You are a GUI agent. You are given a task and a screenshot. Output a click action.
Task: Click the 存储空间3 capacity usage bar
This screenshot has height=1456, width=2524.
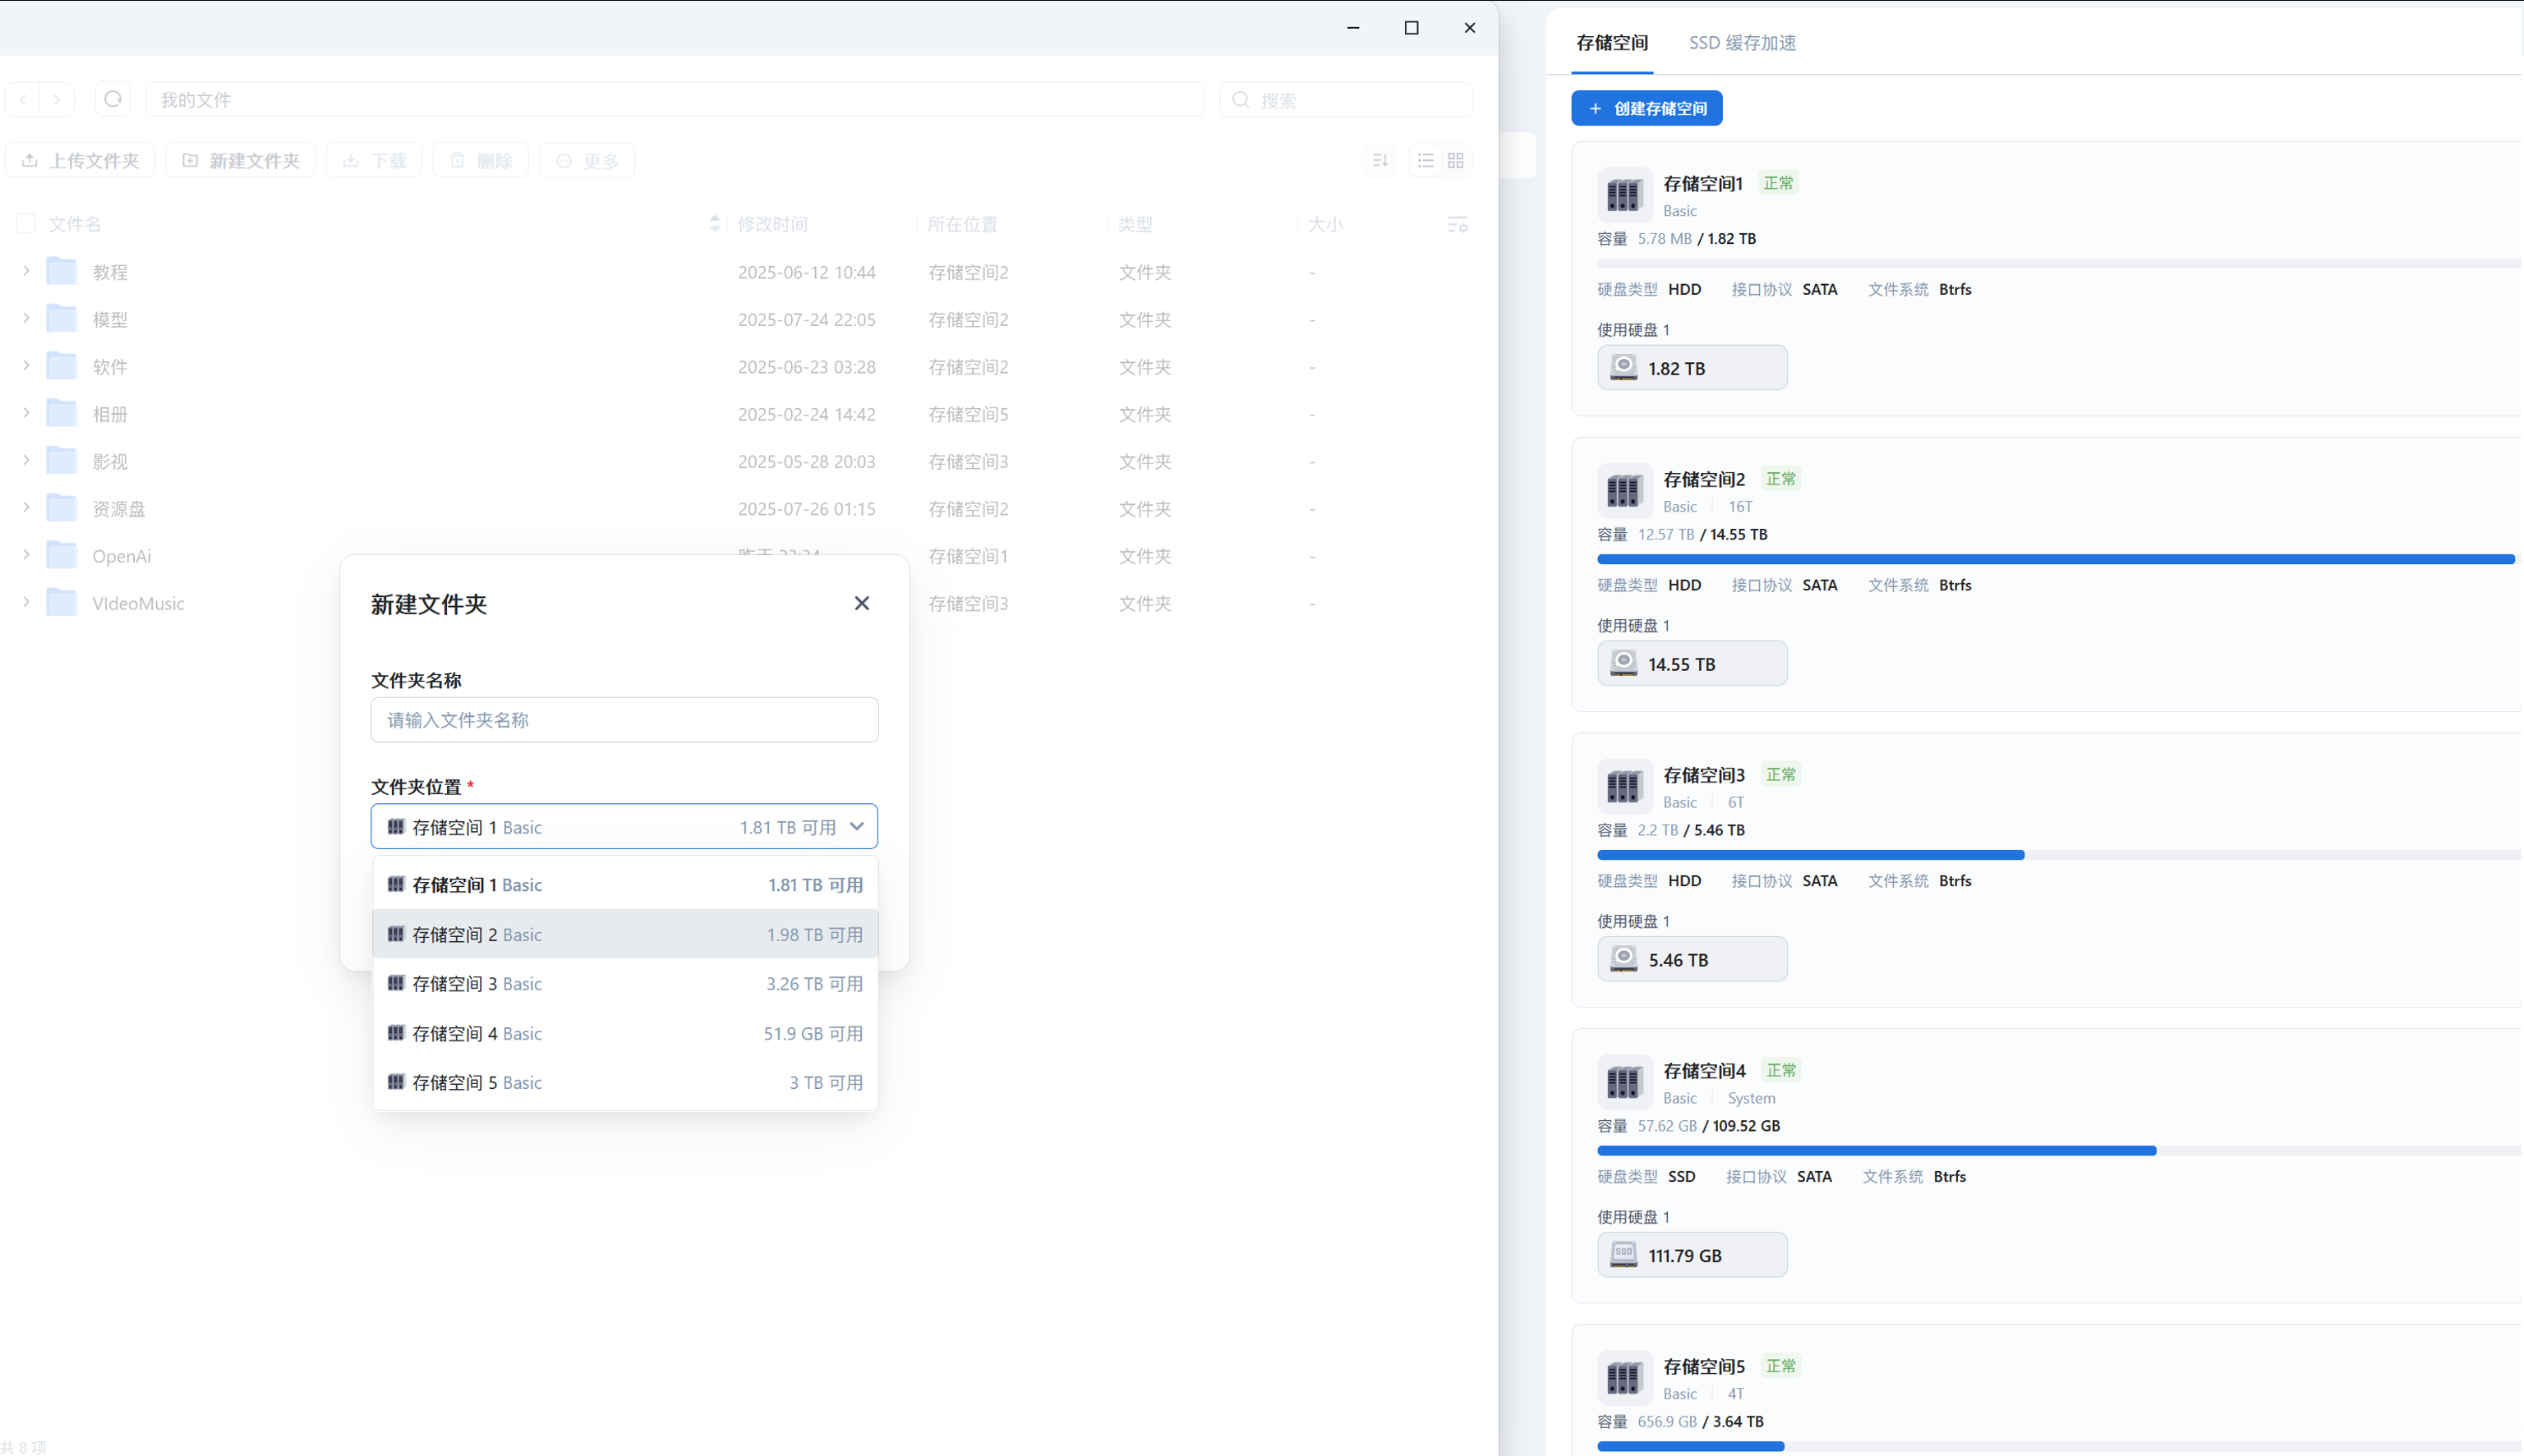[2059, 855]
